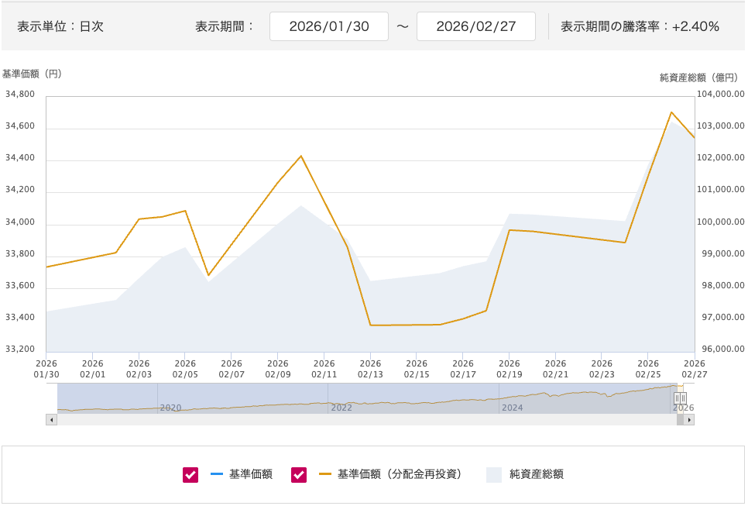Screen dimensions: 748x506
Task: Uncheck the 基準価額 checkbox
Action: [x=190, y=475]
